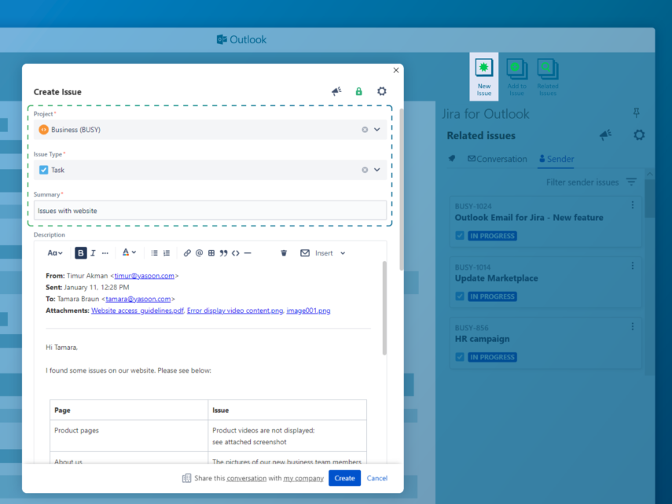Click the Related issues megaphone icon
The height and width of the screenshot is (504, 672).
click(605, 135)
